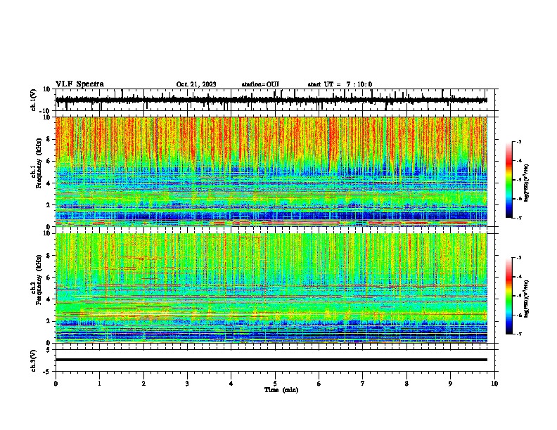Click the "-7" label below ch.2 color bar
This screenshot has width=557, height=430.
(518, 334)
